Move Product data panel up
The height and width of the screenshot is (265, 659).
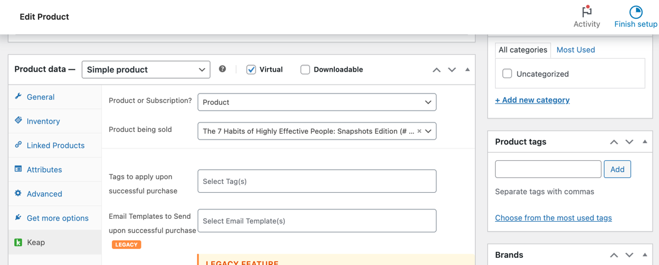tap(437, 70)
